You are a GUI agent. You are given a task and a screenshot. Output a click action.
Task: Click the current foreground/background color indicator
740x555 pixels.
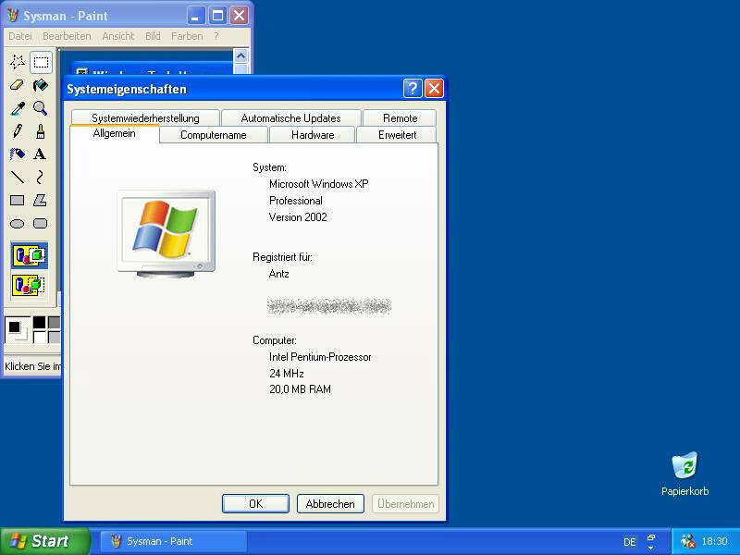[18, 329]
